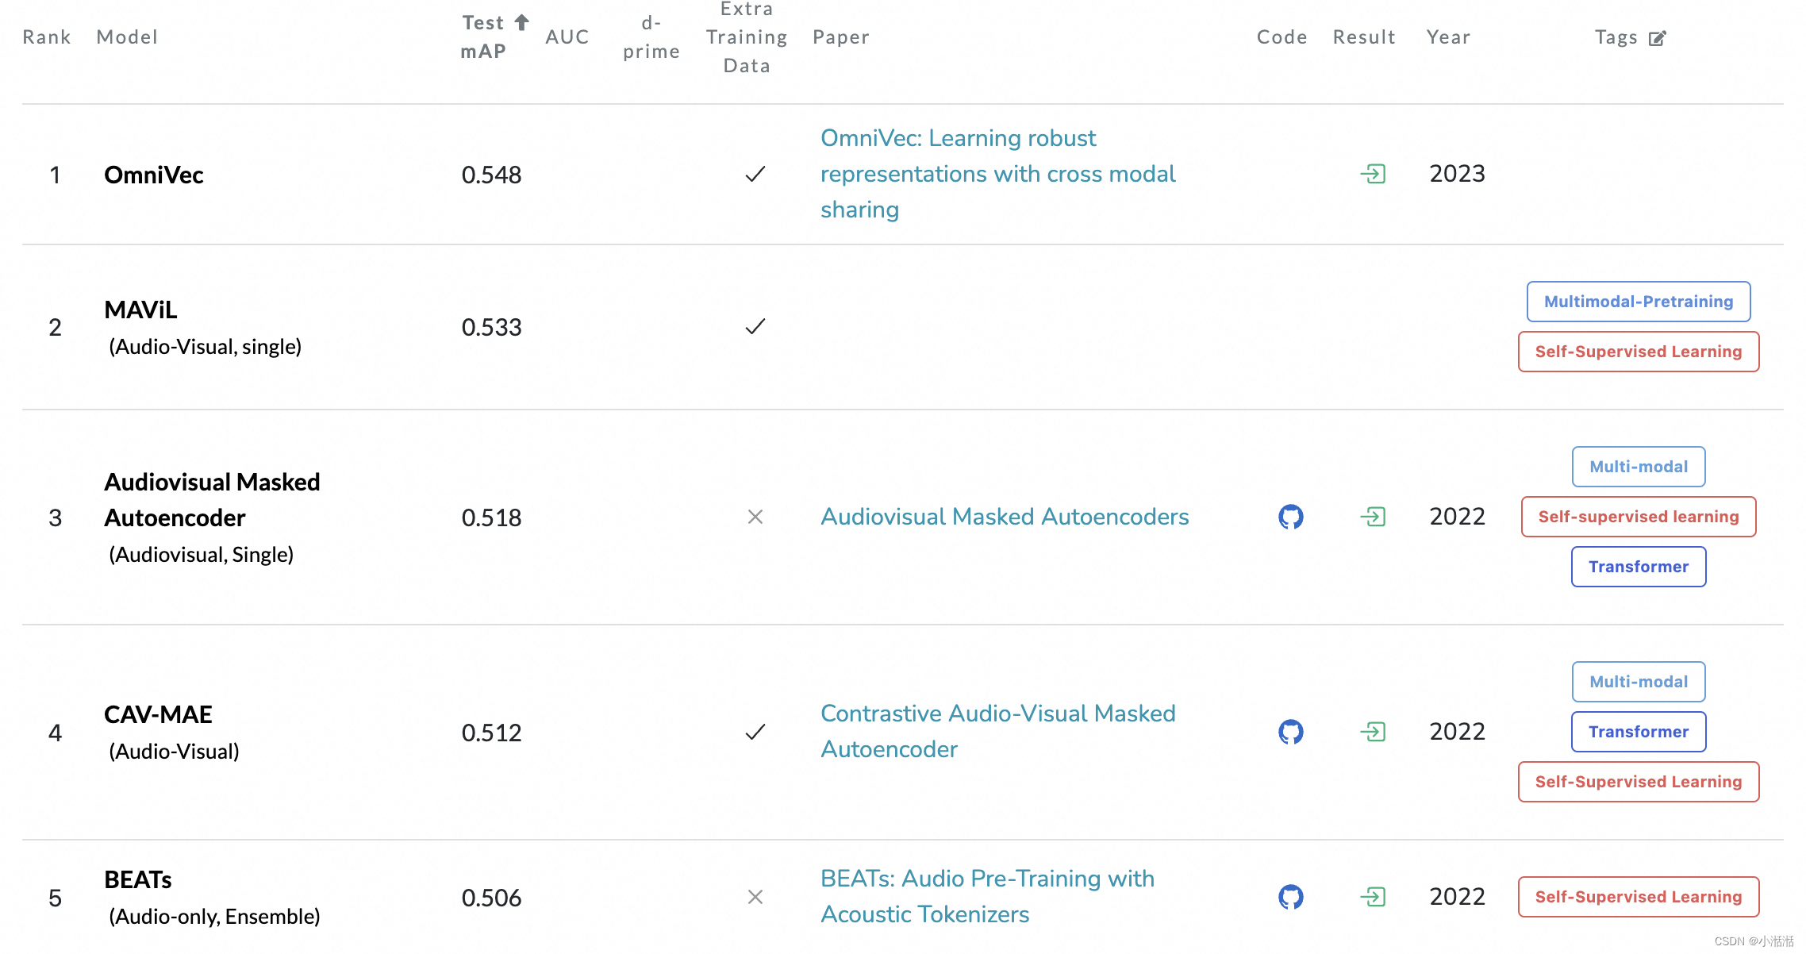Open result link for Audiovisual Masked Autoencoder

[x=1373, y=517]
